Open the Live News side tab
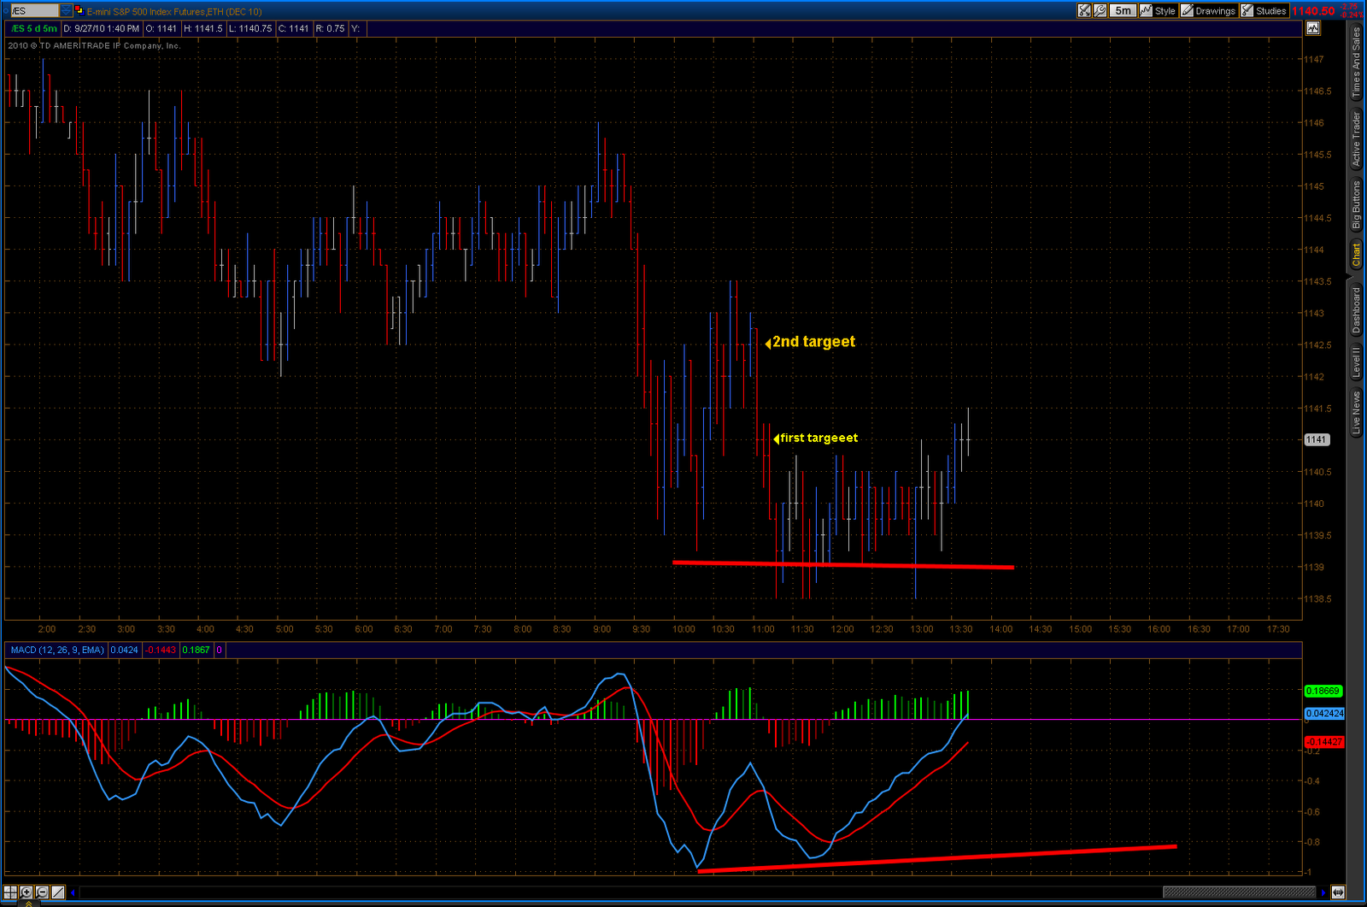1367x907 pixels. pyautogui.click(x=1356, y=413)
